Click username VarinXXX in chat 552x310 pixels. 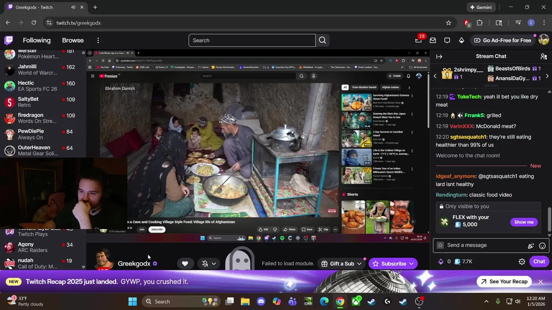(461, 126)
